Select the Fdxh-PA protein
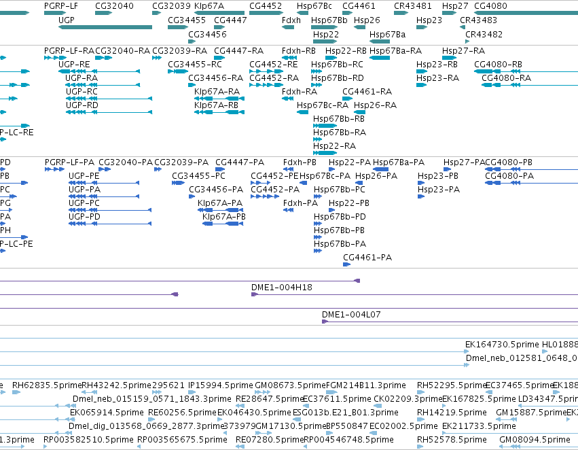 (288, 210)
